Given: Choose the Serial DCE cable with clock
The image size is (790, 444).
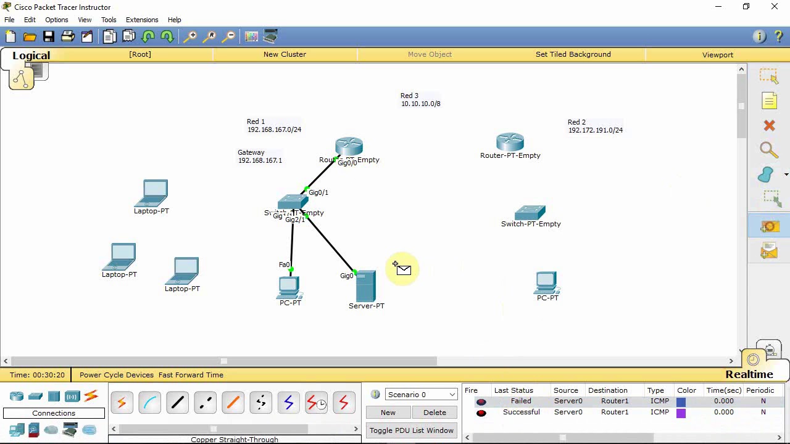Looking at the screenshot, I should (316, 403).
